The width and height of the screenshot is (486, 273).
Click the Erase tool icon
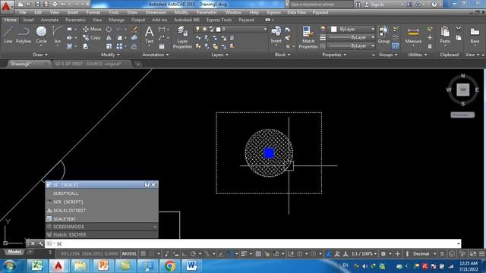pyautogui.click(x=134, y=30)
